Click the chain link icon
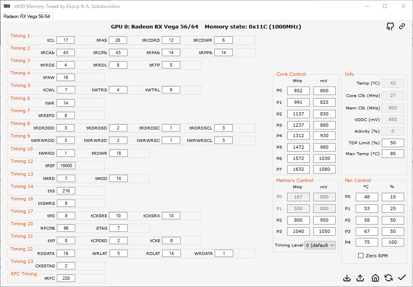 coord(402,26)
